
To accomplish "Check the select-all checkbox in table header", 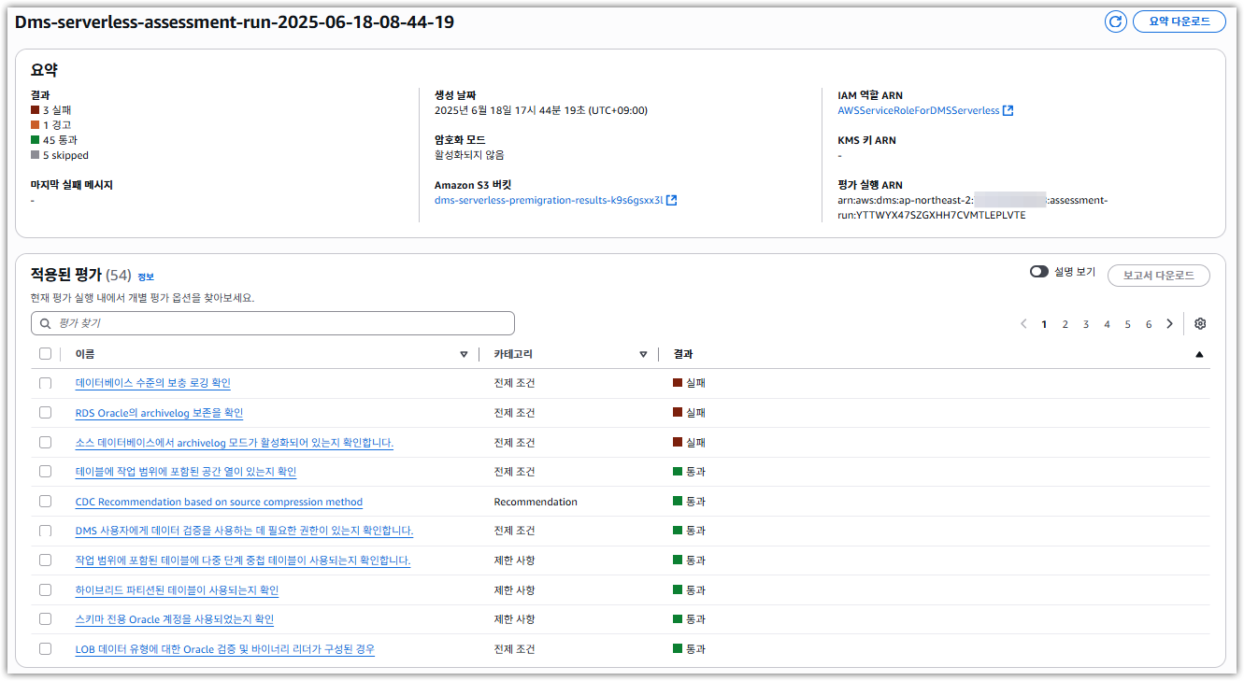I will pos(46,354).
